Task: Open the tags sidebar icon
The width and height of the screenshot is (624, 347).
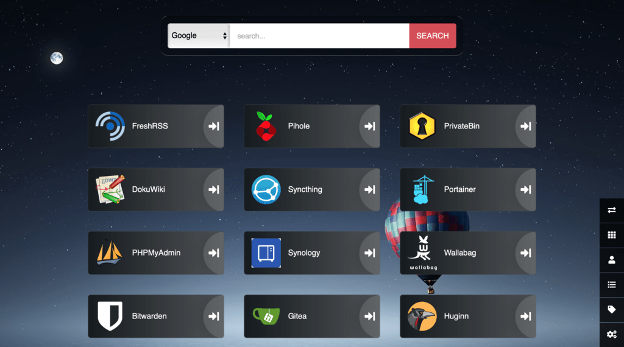Action: click(x=612, y=309)
